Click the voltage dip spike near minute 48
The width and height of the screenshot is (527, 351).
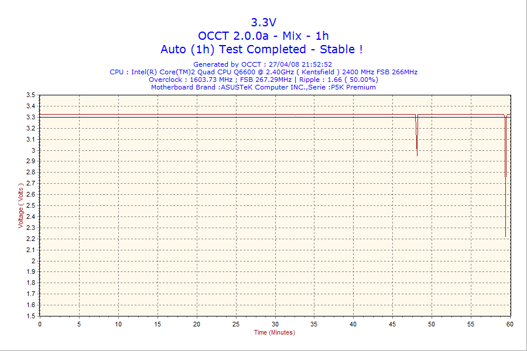pyautogui.click(x=417, y=135)
